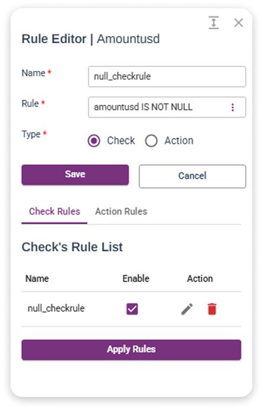
Task: Switch to the Action Rules tab
Action: click(x=121, y=211)
